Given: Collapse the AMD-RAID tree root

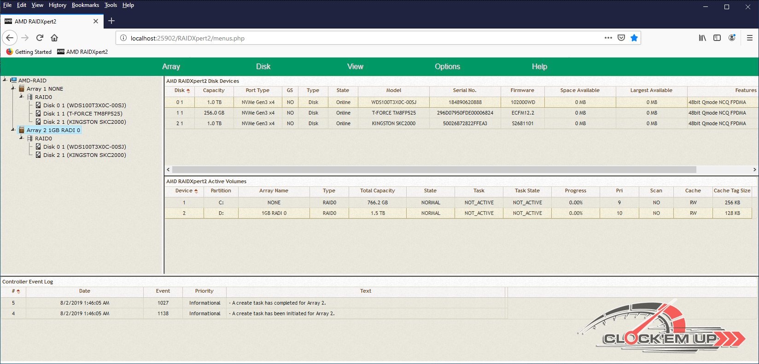Looking at the screenshot, I should coord(5,80).
